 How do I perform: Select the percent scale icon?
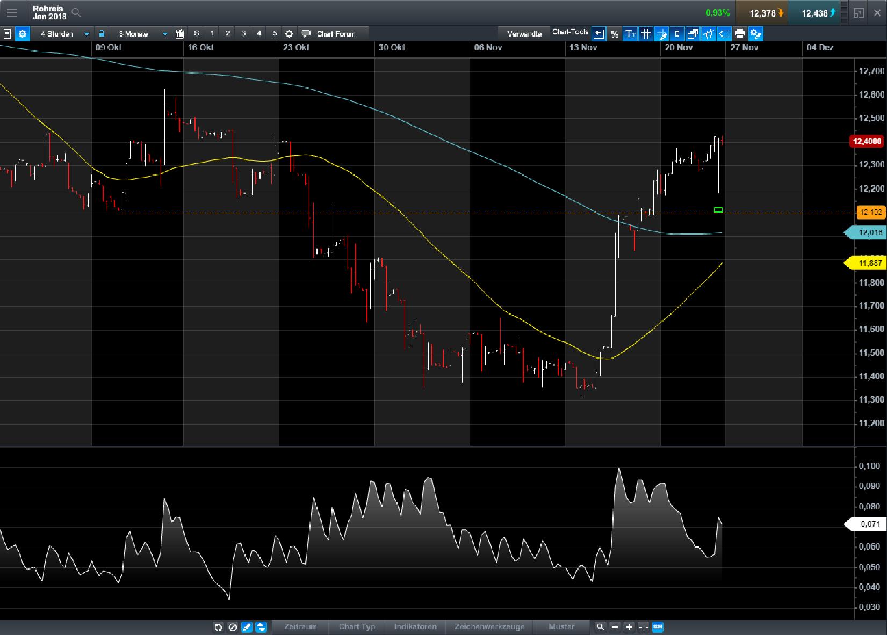pyautogui.click(x=614, y=34)
